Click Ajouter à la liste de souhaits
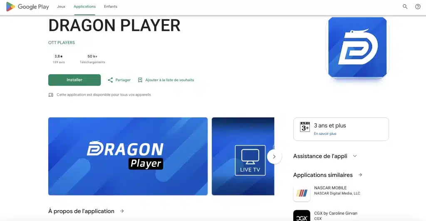This screenshot has width=426, height=221. click(170, 80)
